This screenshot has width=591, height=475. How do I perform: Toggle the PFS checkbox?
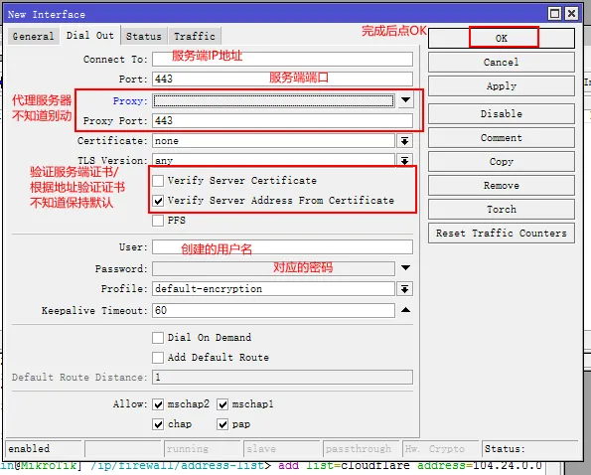[158, 221]
